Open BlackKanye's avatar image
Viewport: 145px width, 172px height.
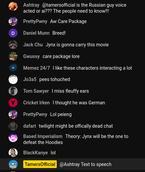[x=13, y=153]
